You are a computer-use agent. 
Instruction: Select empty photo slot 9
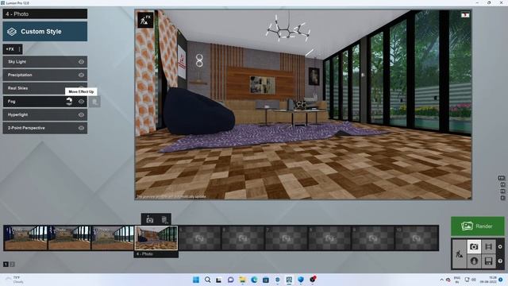pos(373,238)
